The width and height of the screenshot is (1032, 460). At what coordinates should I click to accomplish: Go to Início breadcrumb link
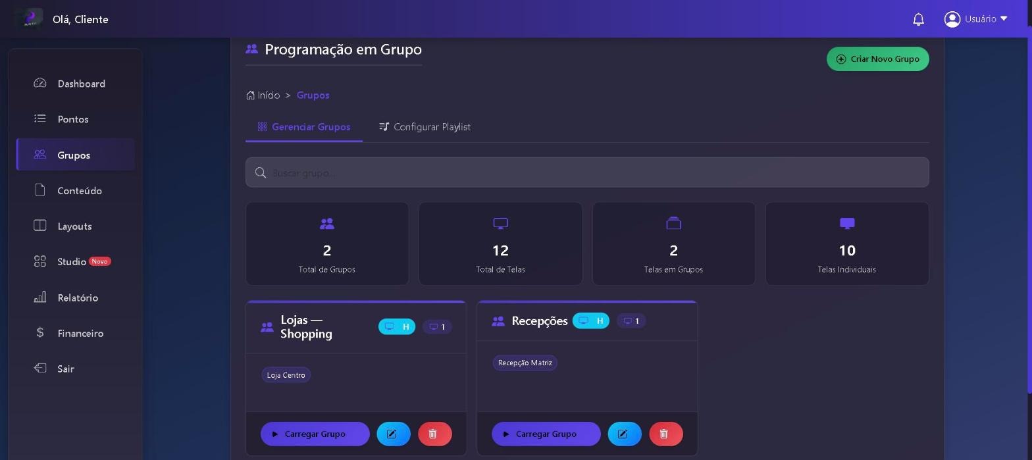point(263,95)
